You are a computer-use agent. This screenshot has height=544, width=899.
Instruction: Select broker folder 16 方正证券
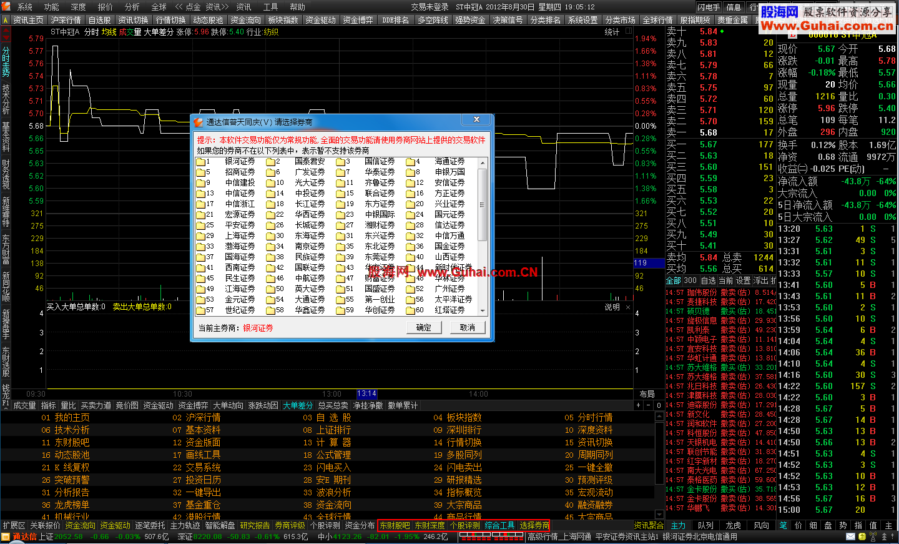click(x=436, y=194)
